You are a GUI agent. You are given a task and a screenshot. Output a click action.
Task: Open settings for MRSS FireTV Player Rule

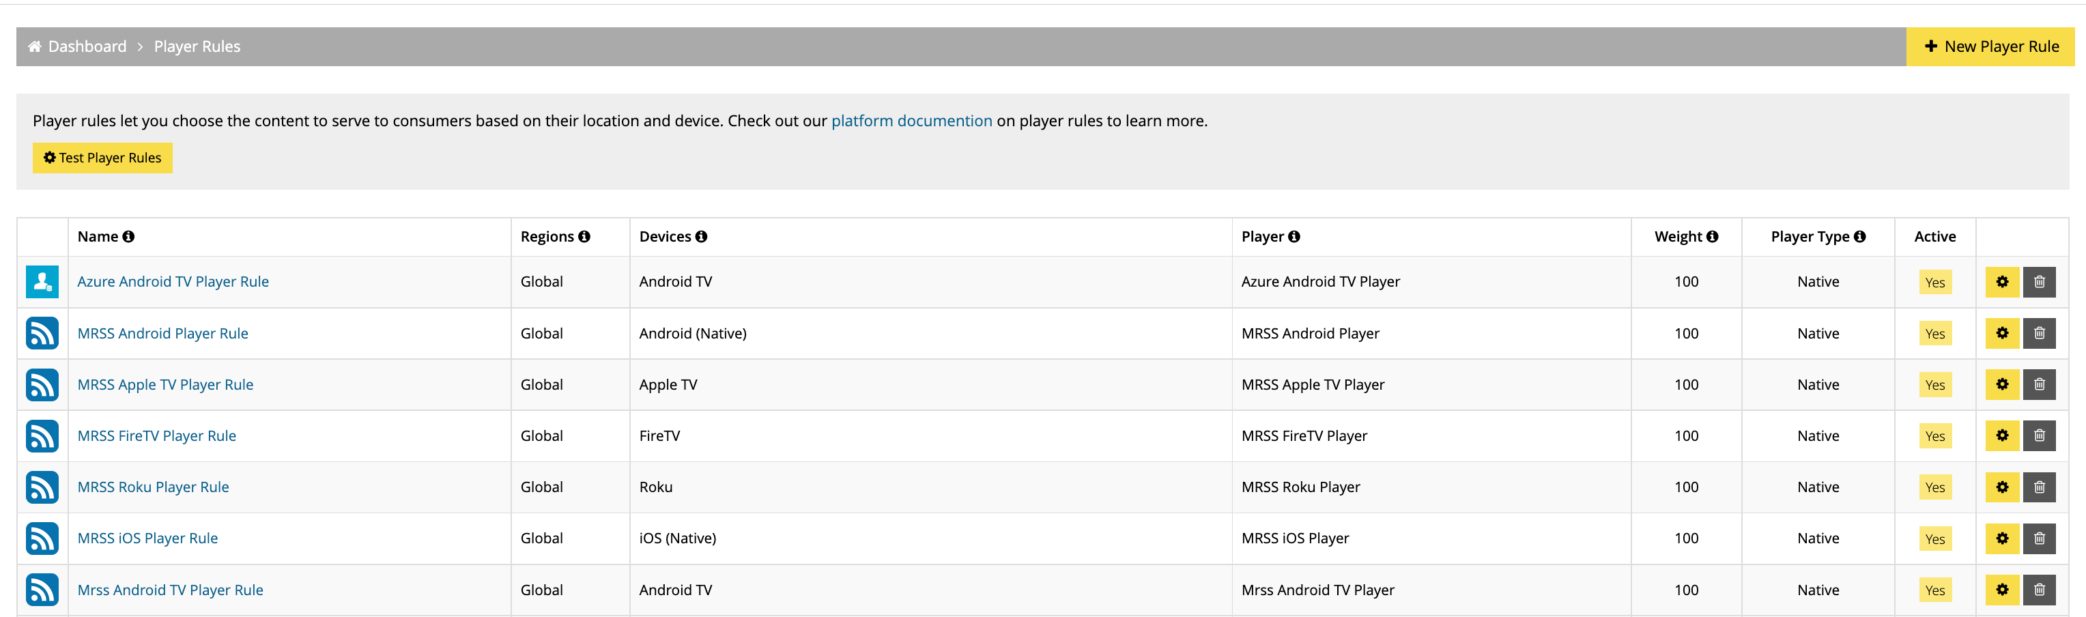(2002, 435)
